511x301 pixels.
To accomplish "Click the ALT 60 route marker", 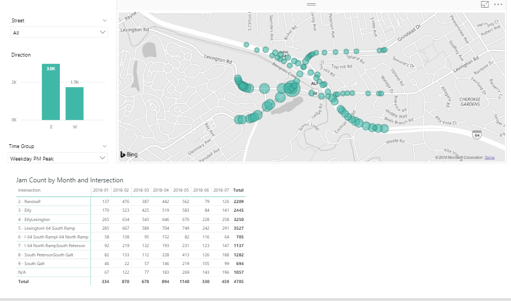I will pyautogui.click(x=314, y=88).
